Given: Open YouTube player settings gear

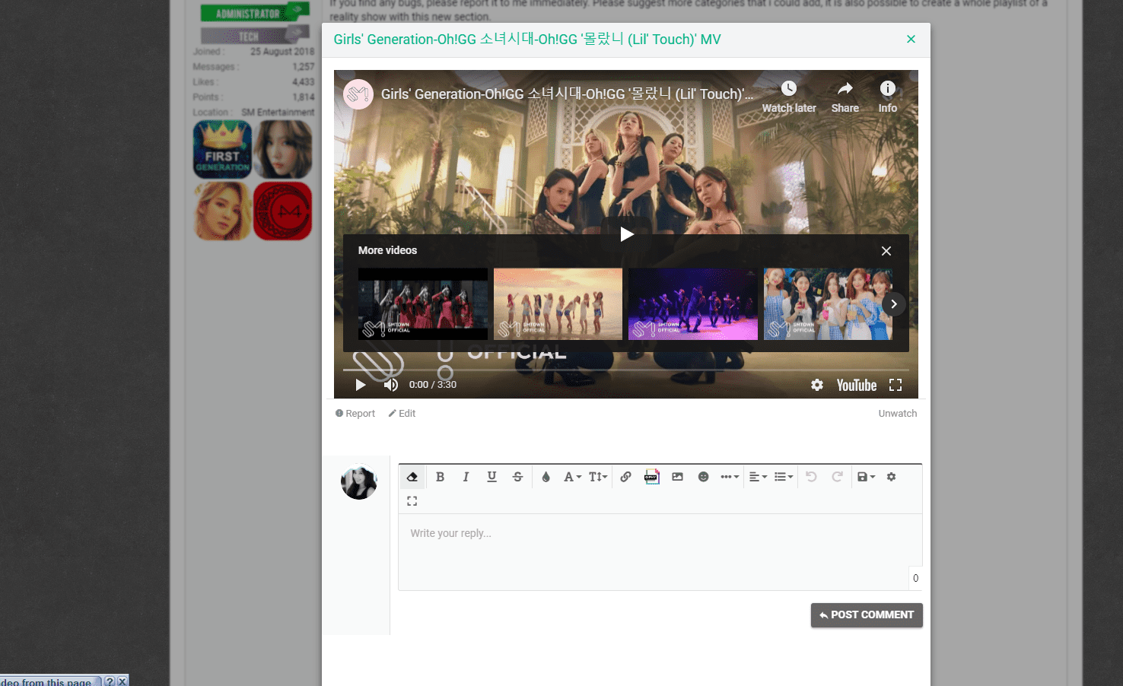Looking at the screenshot, I should [x=817, y=385].
